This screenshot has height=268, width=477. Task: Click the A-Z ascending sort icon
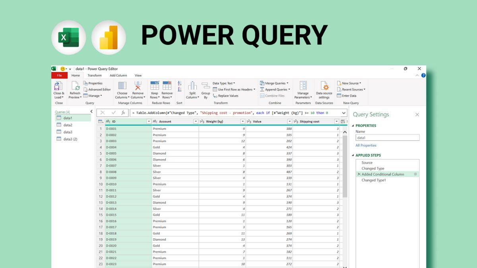(x=179, y=83)
